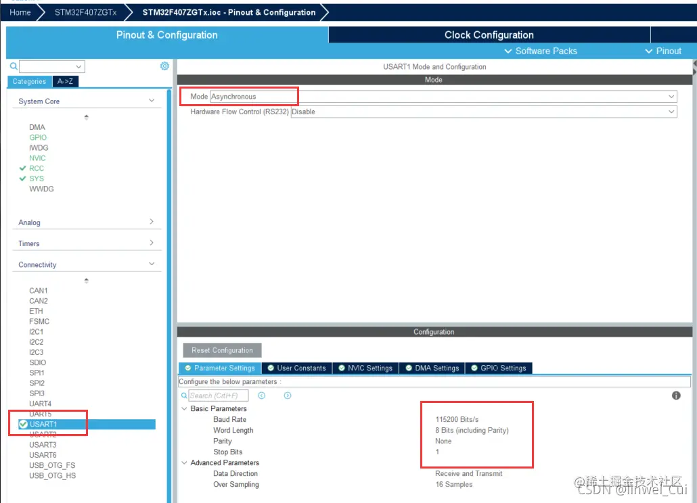Image resolution: width=697 pixels, height=503 pixels.
Task: Click the search magnifier icon in categories panel
Action: 14,66
